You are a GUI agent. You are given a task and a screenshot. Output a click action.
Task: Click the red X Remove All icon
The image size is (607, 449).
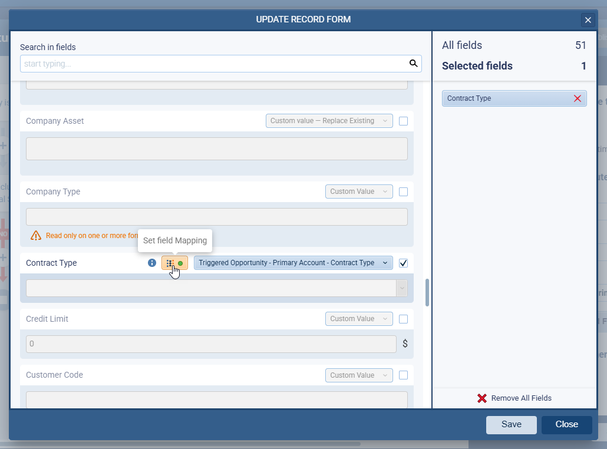tap(482, 398)
